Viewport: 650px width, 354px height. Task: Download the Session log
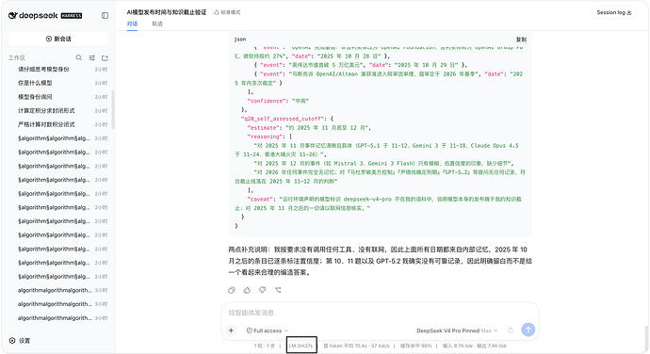(614, 12)
